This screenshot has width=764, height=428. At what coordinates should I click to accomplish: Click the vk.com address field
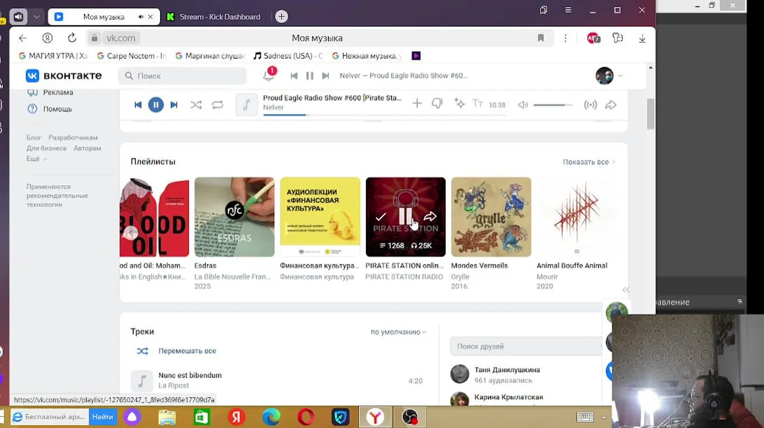click(x=121, y=38)
